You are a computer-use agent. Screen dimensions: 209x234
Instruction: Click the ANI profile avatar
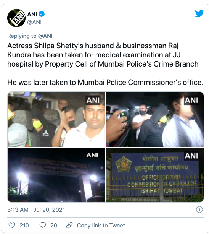(16, 18)
